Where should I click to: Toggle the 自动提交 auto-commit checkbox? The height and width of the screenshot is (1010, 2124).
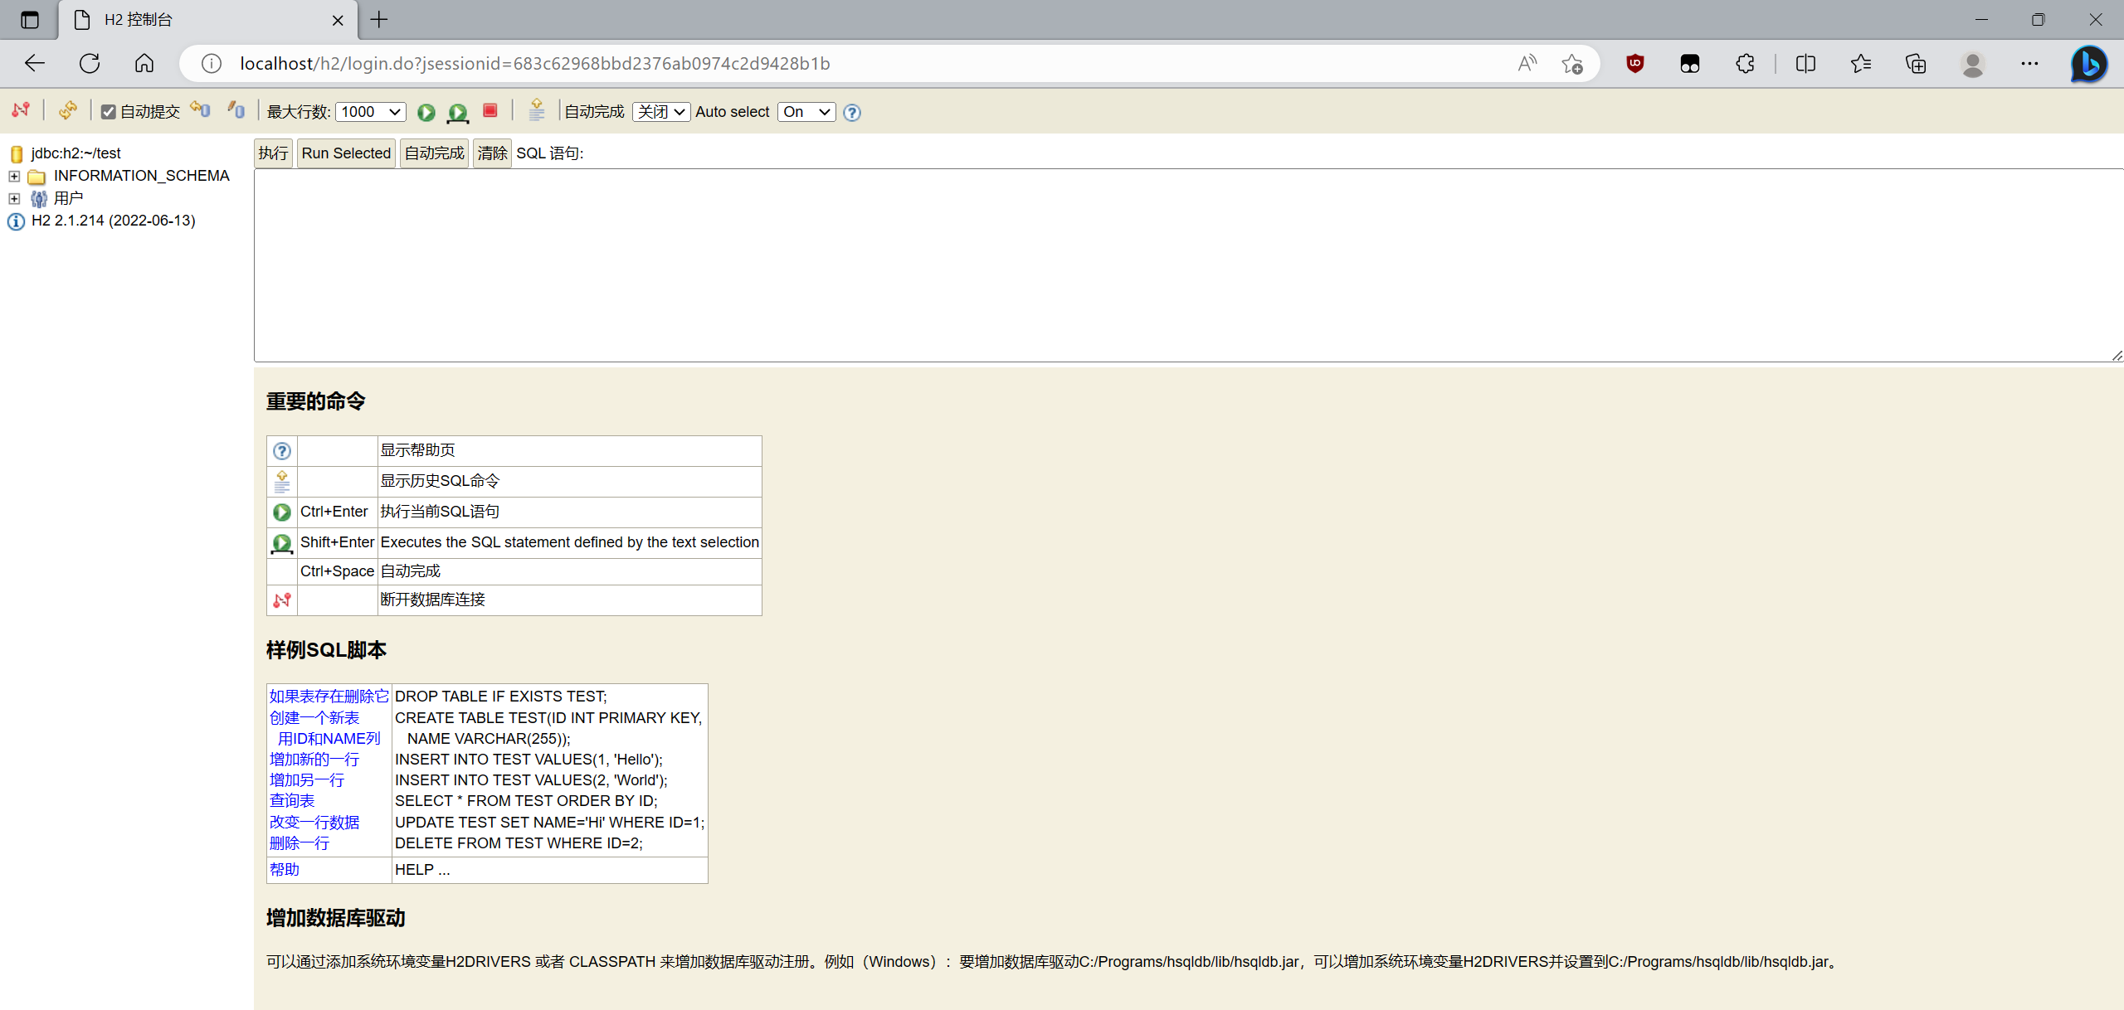point(109,112)
